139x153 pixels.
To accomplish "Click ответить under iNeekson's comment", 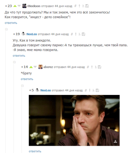I will 11,23.
